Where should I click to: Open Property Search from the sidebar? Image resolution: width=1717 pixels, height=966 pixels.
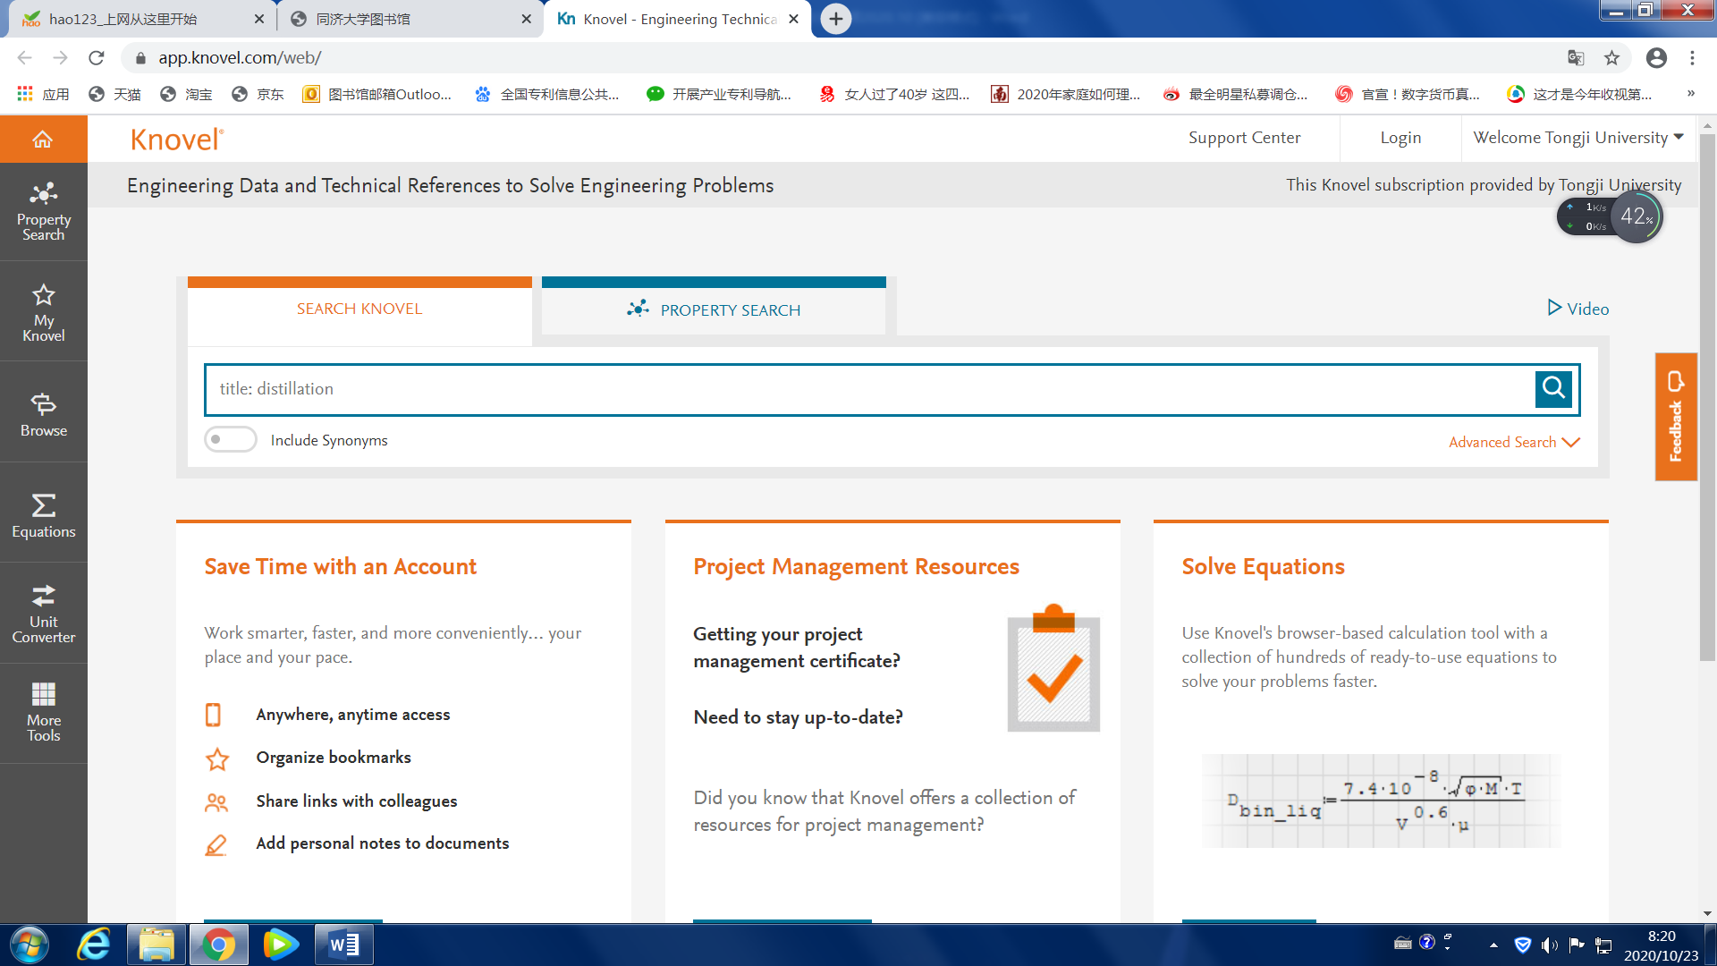(x=43, y=211)
